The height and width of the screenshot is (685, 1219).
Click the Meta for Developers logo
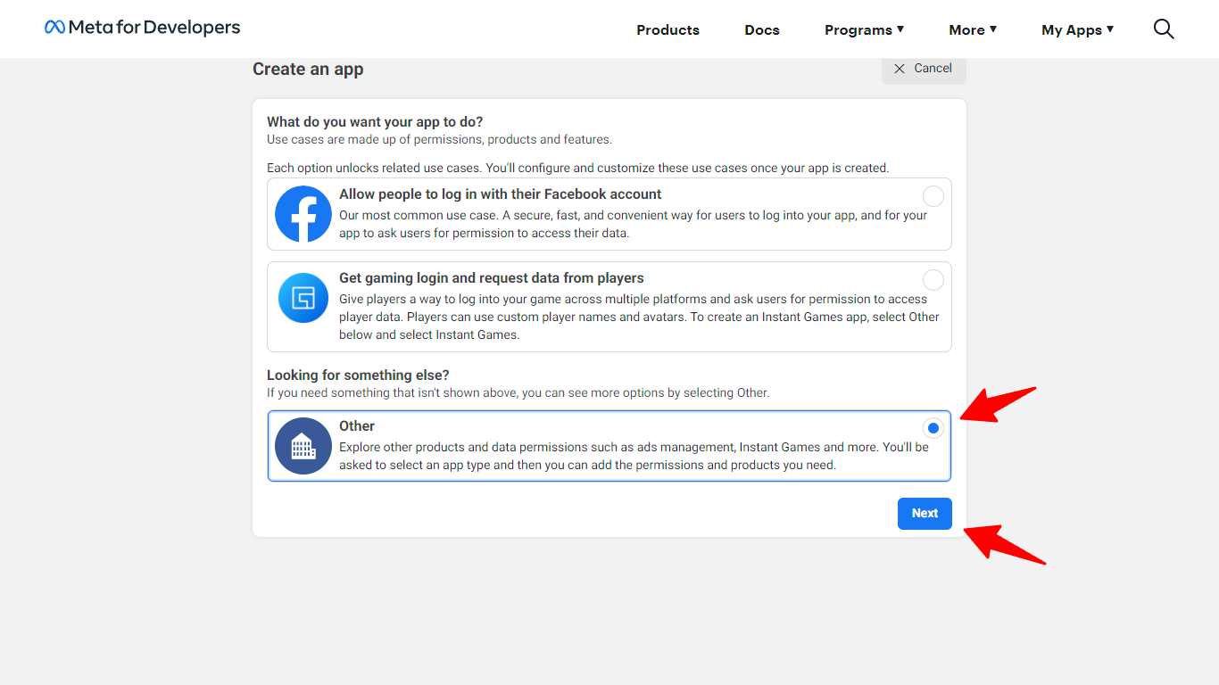point(143,28)
